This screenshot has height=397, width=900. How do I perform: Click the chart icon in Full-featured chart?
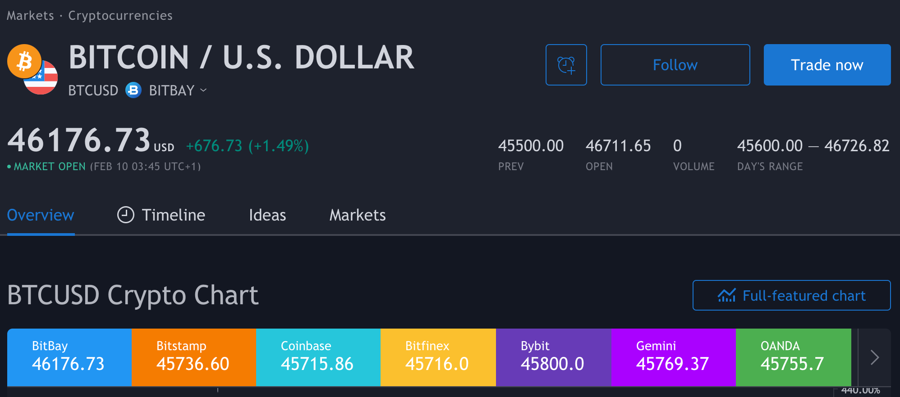click(727, 295)
